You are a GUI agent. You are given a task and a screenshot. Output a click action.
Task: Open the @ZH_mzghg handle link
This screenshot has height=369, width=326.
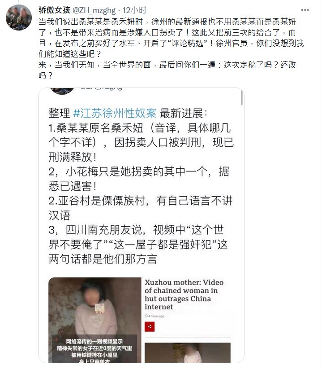pos(94,10)
